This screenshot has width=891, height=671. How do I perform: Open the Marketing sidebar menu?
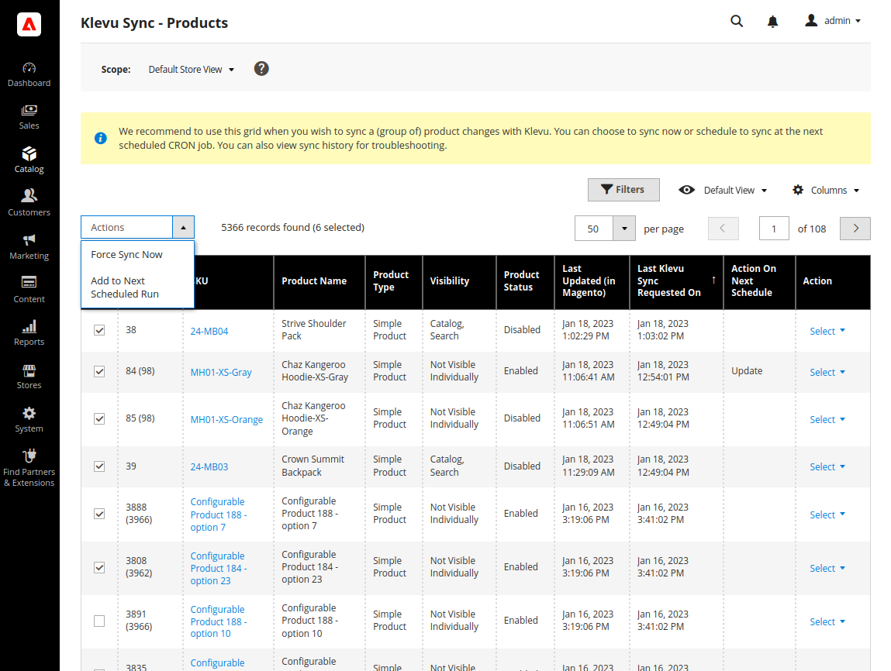click(x=29, y=247)
